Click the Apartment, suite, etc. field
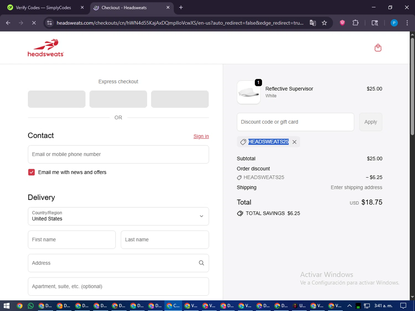The width and height of the screenshot is (415, 311). point(118,286)
